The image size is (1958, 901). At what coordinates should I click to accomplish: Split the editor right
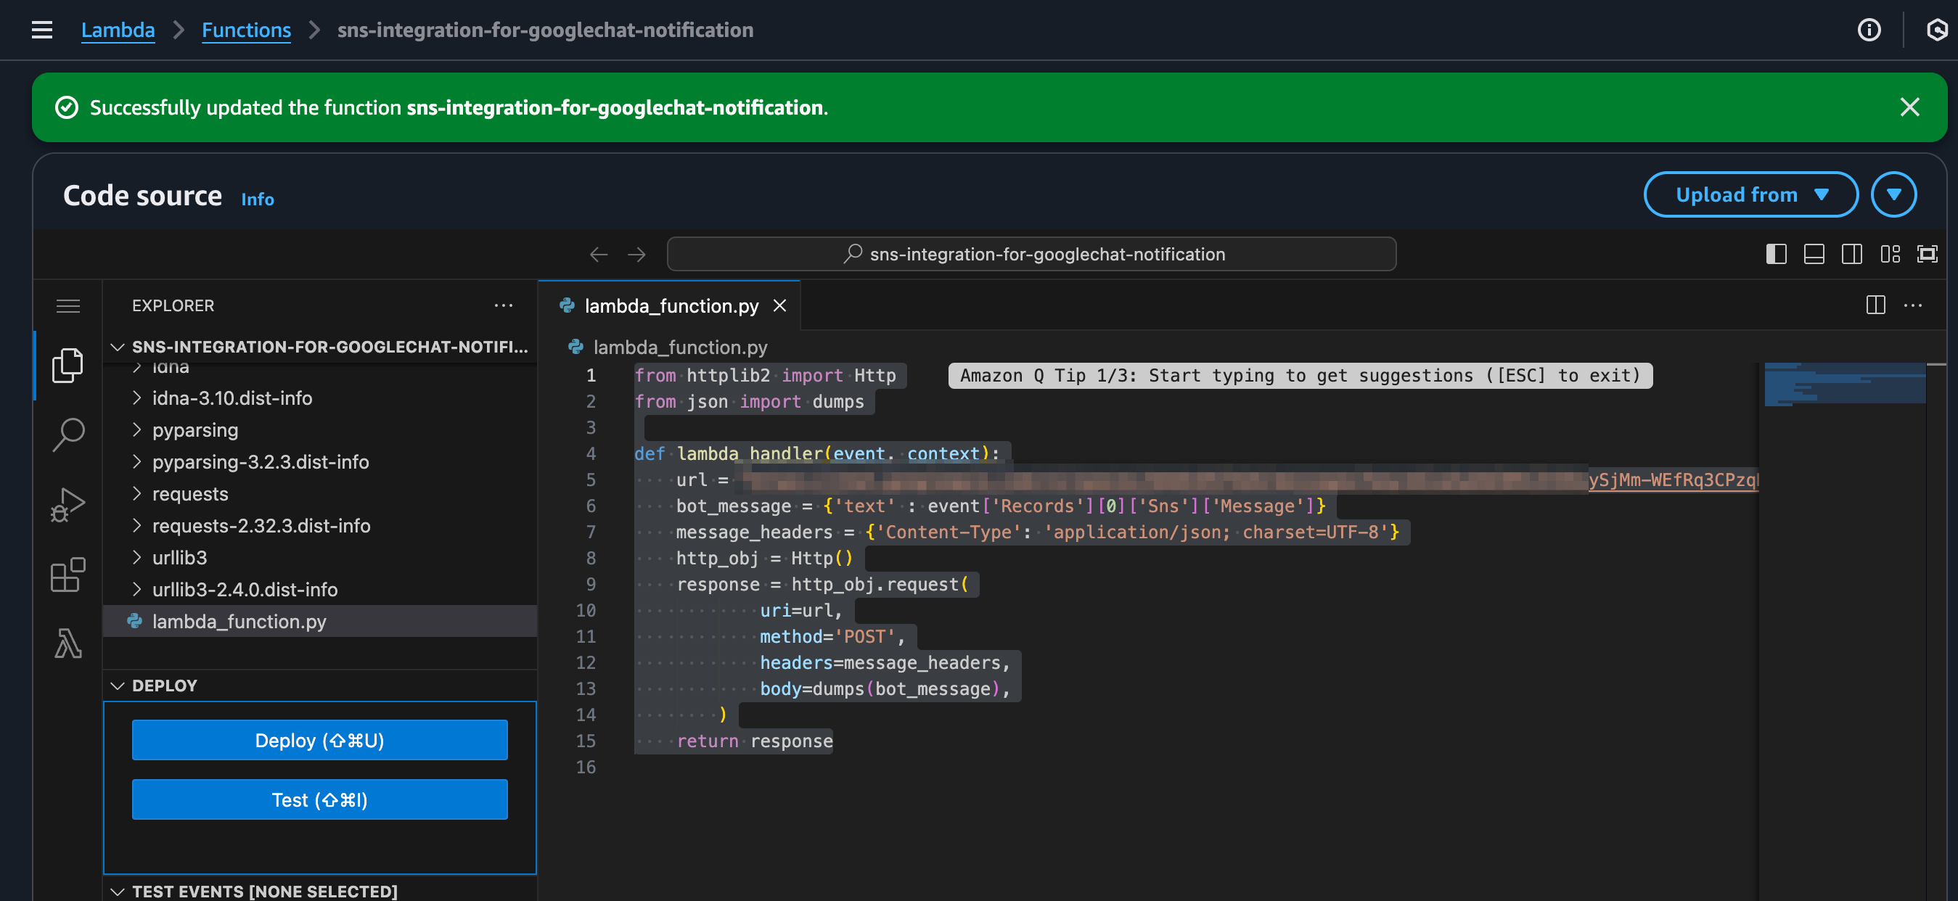click(x=1876, y=305)
